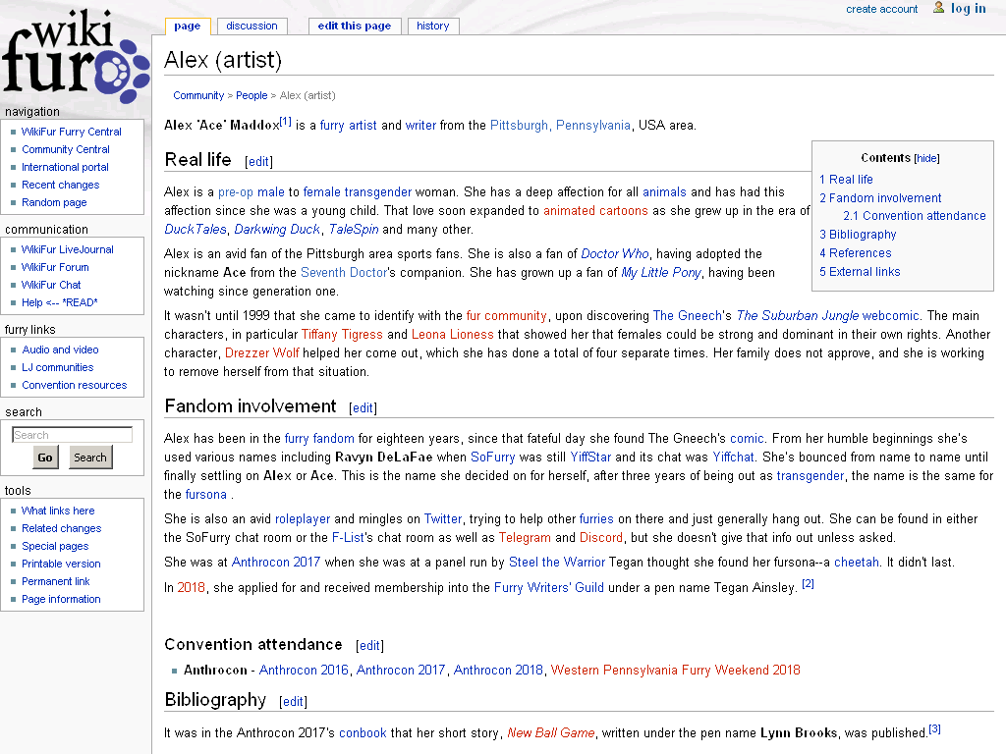The height and width of the screenshot is (754, 1006).
Task: Open Recent changes in navigation
Action: [x=60, y=185]
